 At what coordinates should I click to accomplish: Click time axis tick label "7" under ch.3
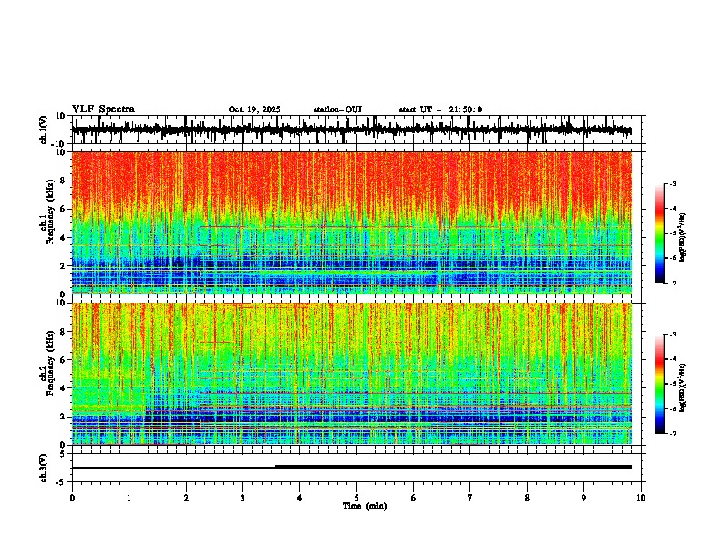click(x=470, y=498)
